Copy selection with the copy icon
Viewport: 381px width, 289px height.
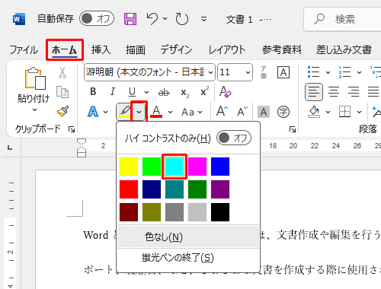tap(62, 92)
